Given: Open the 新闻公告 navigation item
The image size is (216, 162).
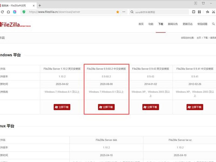Looking at the screenshot, I should tap(173, 24).
